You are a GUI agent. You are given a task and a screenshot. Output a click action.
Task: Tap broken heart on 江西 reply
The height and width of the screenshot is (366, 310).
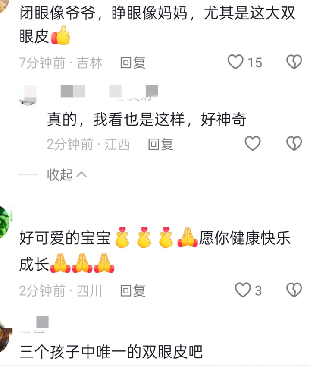pos(294,143)
